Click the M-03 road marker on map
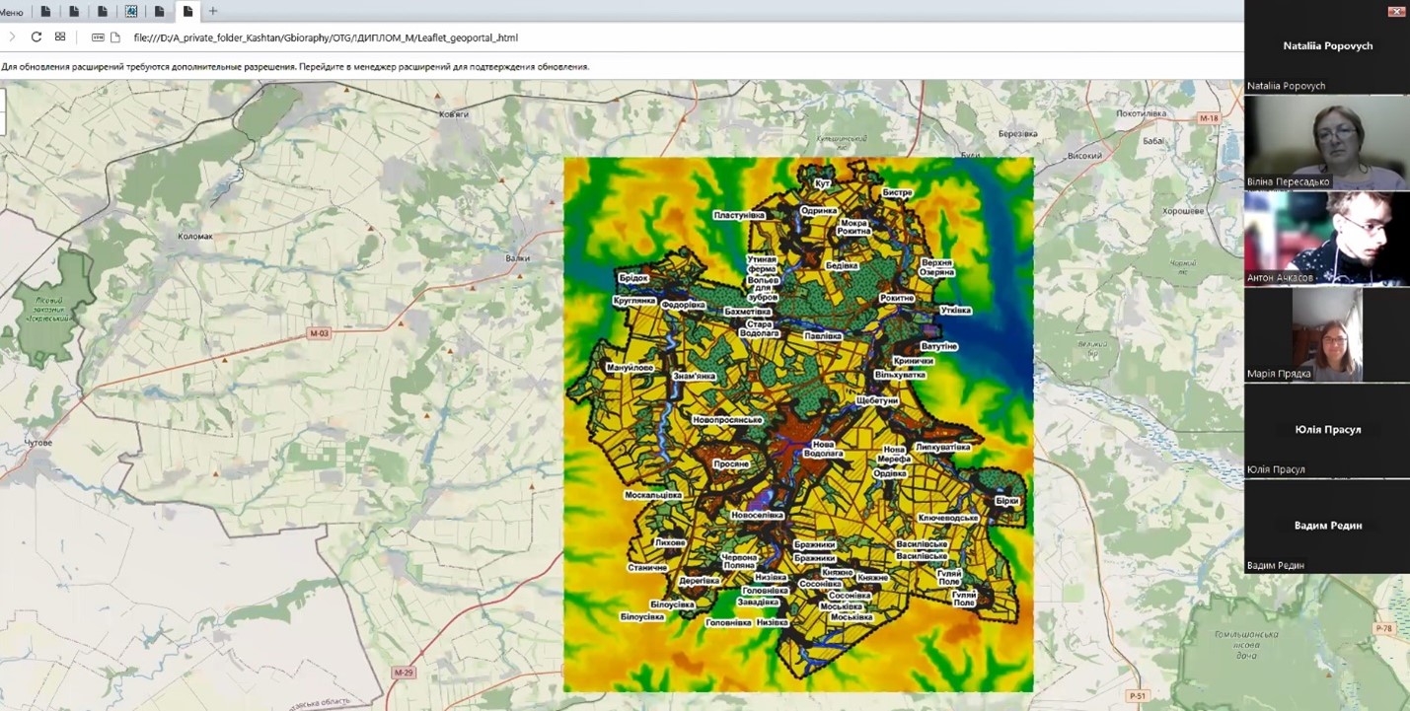Viewport: 1410px width, 711px height. click(x=319, y=333)
